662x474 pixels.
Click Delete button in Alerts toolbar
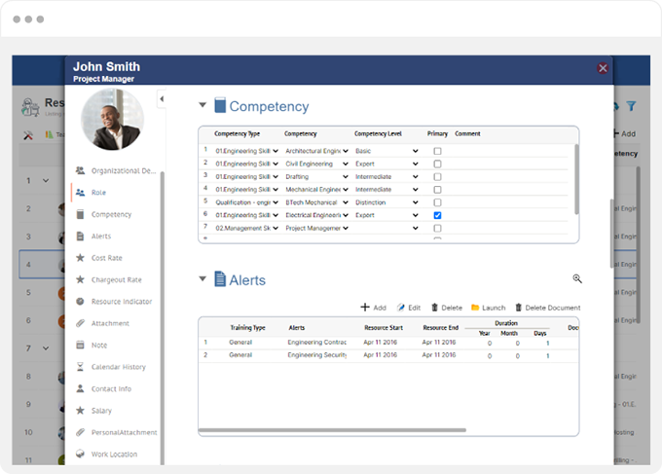coord(447,308)
